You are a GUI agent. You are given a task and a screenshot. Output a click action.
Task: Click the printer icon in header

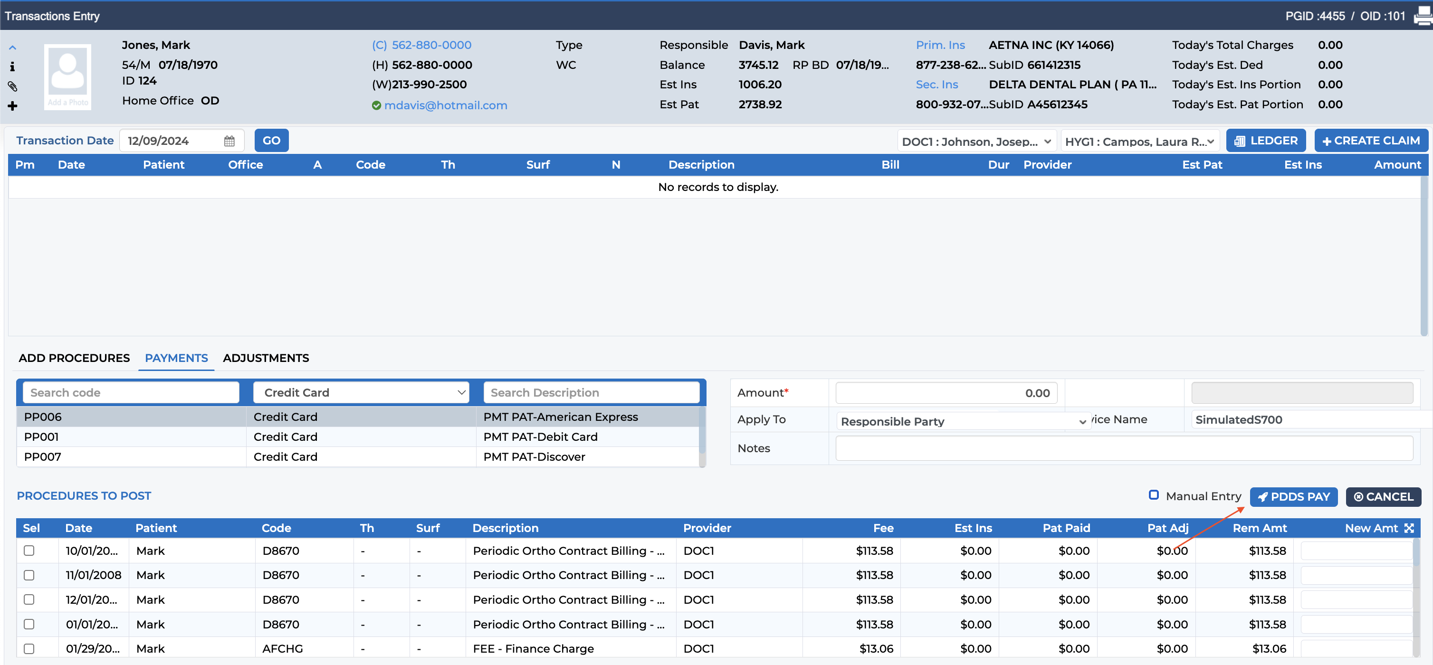(x=1423, y=16)
